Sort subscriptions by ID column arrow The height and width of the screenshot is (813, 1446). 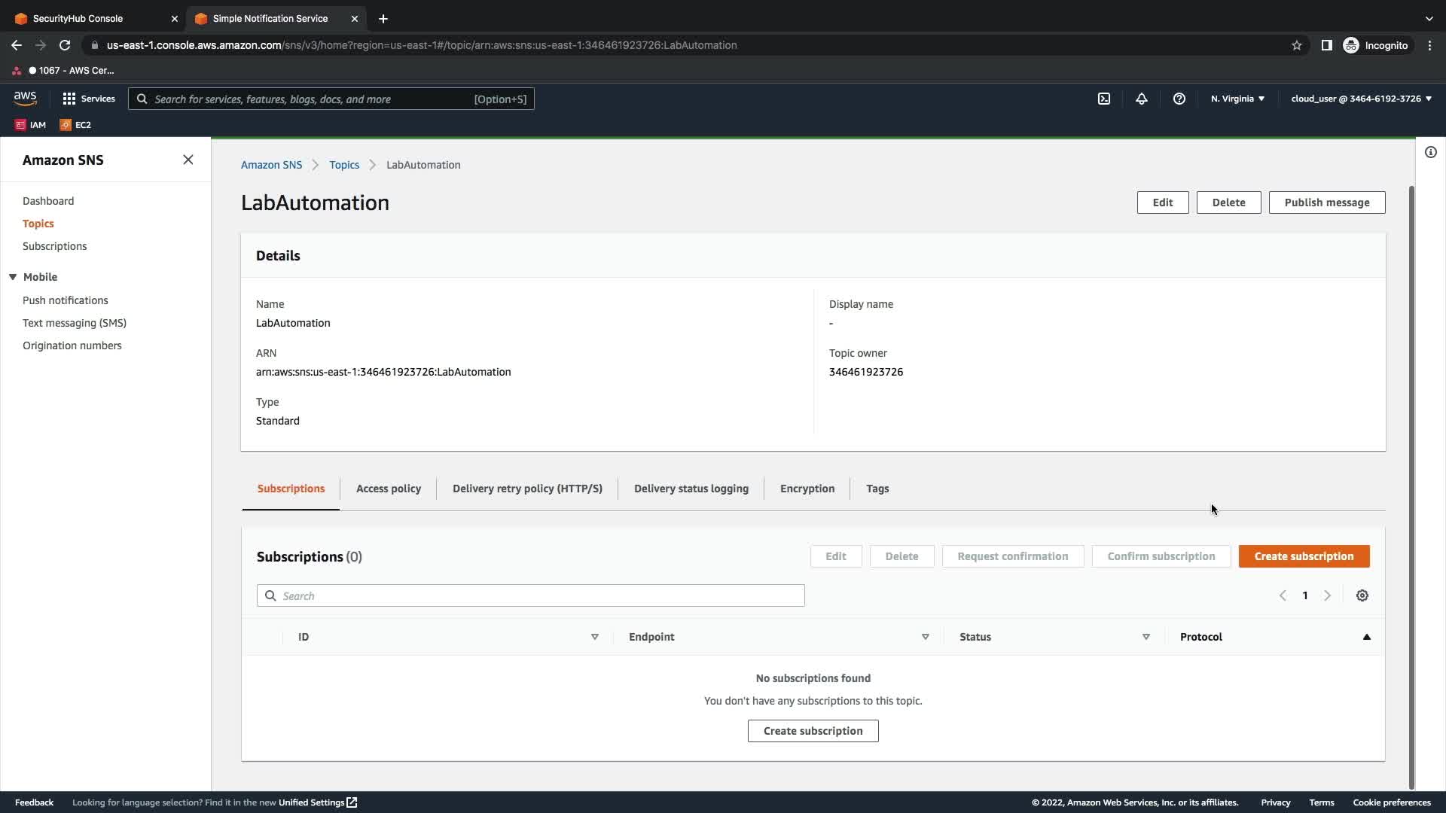point(594,637)
